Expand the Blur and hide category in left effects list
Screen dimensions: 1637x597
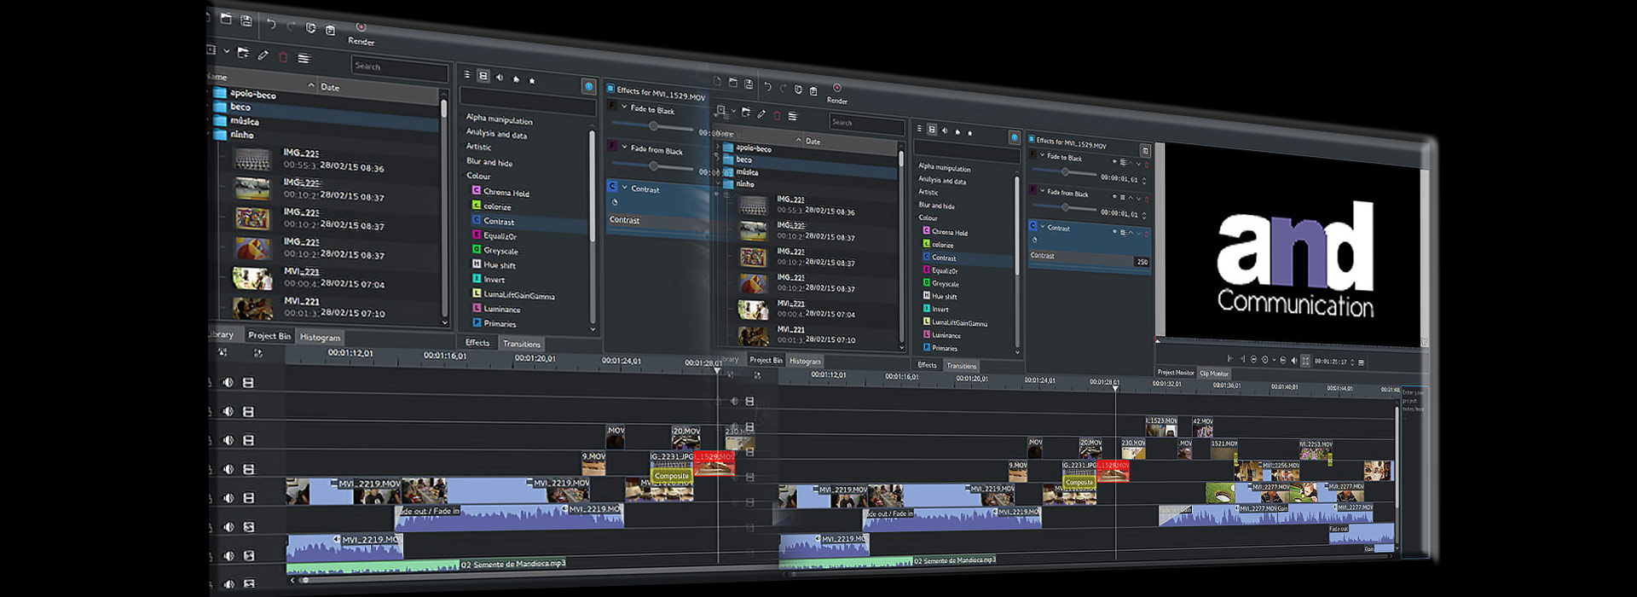[489, 162]
